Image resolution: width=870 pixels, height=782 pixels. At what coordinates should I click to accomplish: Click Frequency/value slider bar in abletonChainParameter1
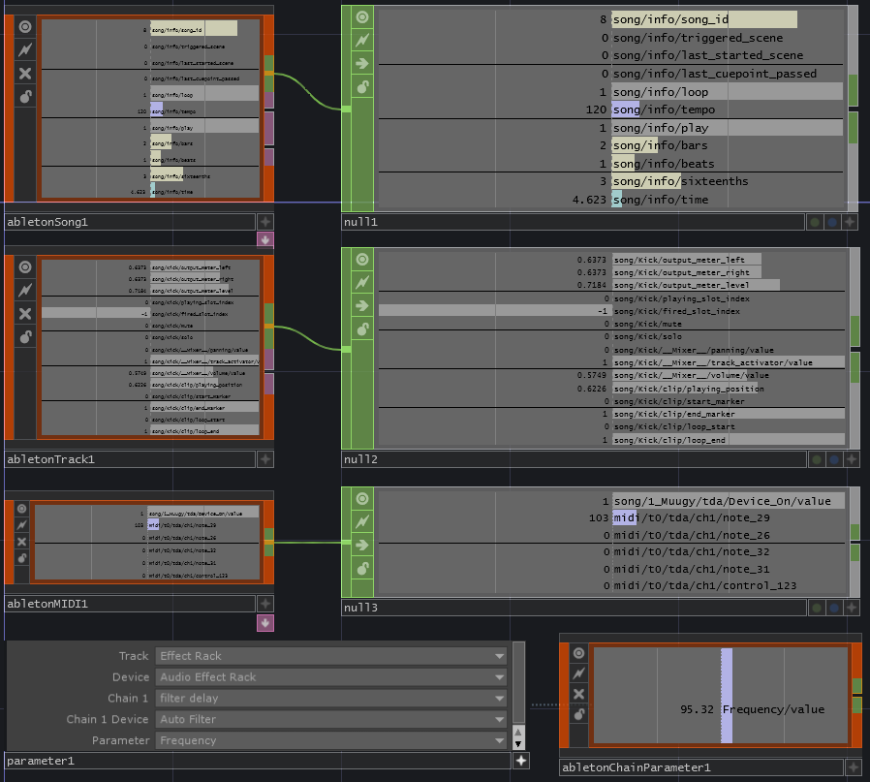[727, 709]
